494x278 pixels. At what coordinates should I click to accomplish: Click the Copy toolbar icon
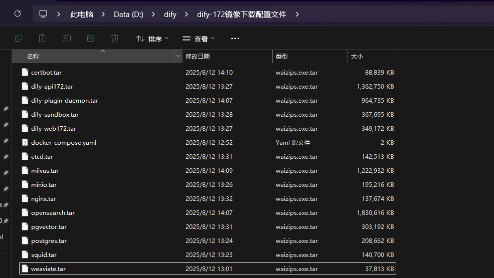[x=19, y=39]
